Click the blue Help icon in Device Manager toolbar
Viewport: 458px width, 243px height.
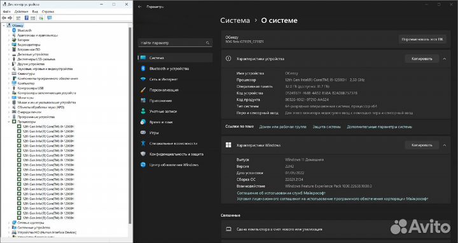26,18
